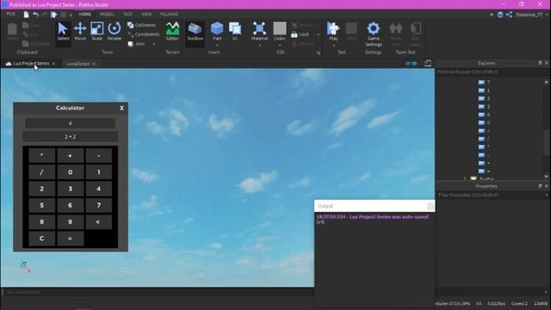Click the gray Color swatch in ribbon
The width and height of the screenshot is (551, 310).
point(280,28)
